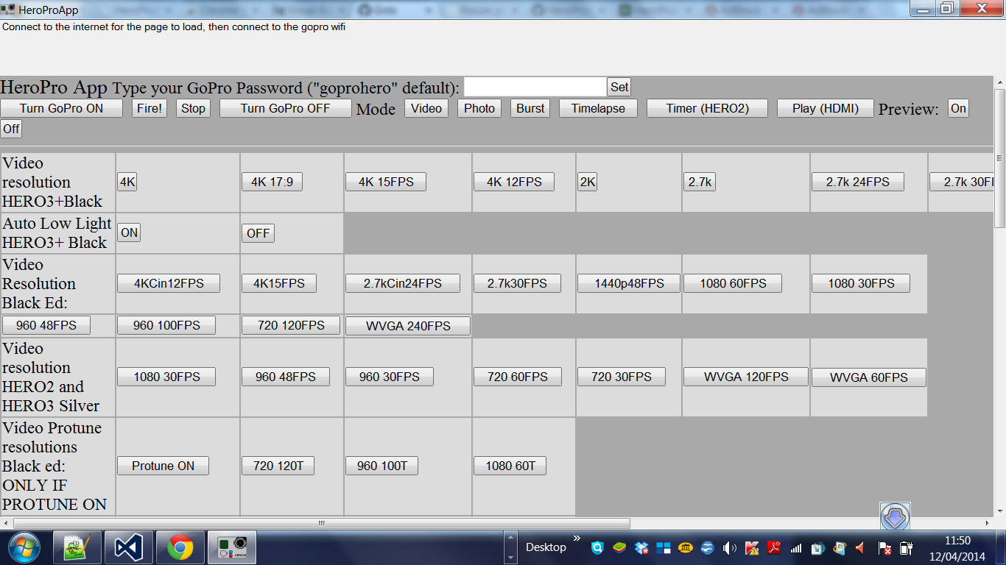The width and height of the screenshot is (1006, 565).
Task: Select the 2.7k resolution button
Action: click(700, 182)
